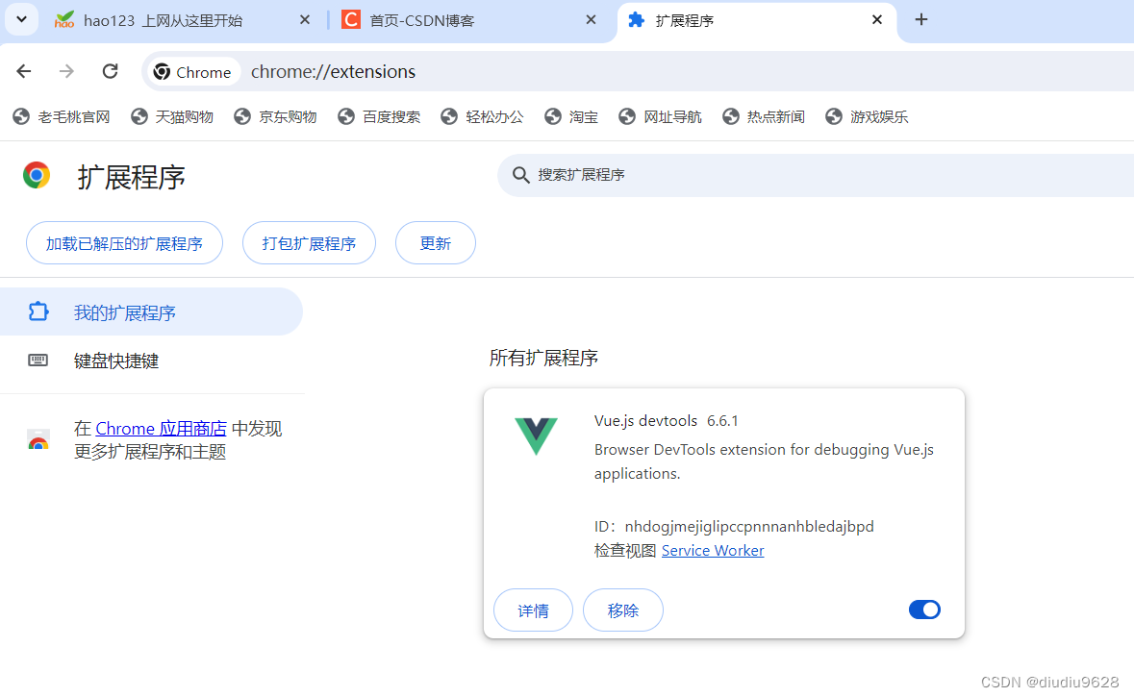Click the 搜索扩展程序 search field
The width and height of the screenshot is (1134, 697).
click(x=815, y=175)
